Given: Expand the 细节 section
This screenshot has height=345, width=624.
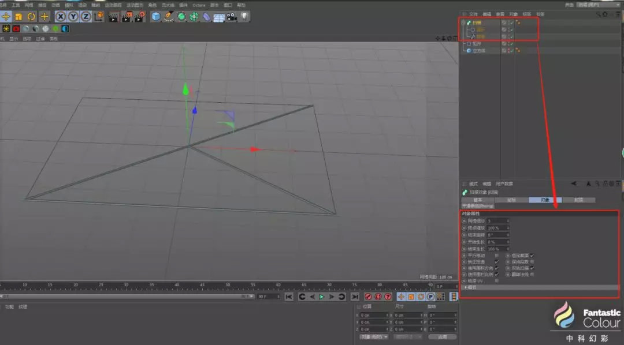Looking at the screenshot, I should (466, 287).
